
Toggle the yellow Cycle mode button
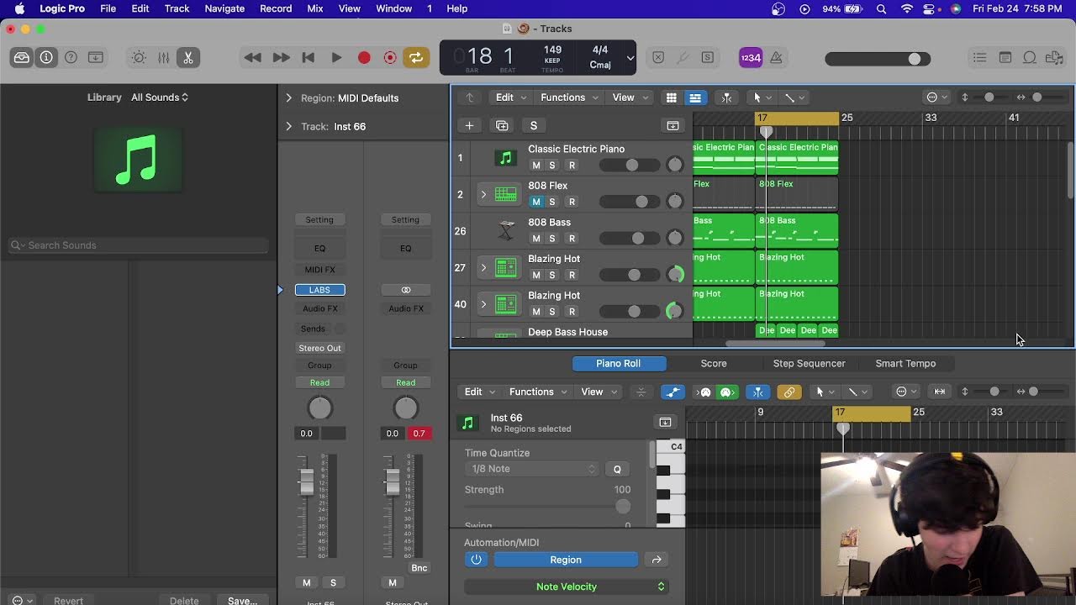(416, 58)
